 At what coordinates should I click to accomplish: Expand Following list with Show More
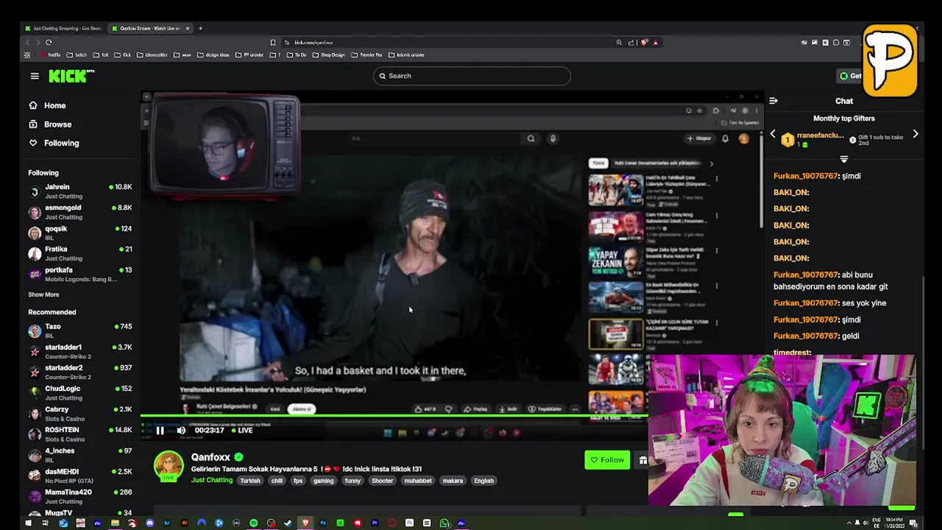pyautogui.click(x=43, y=294)
